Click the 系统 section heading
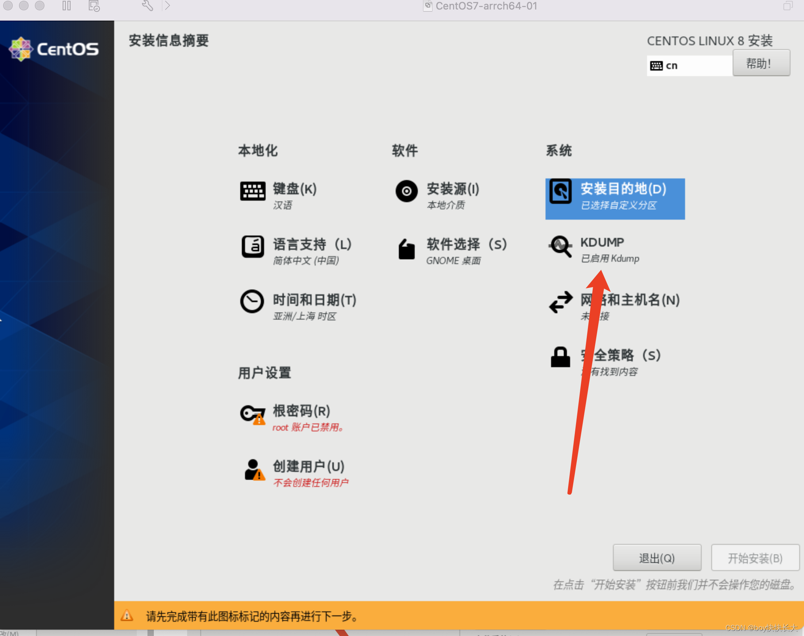804x636 pixels. click(x=559, y=151)
